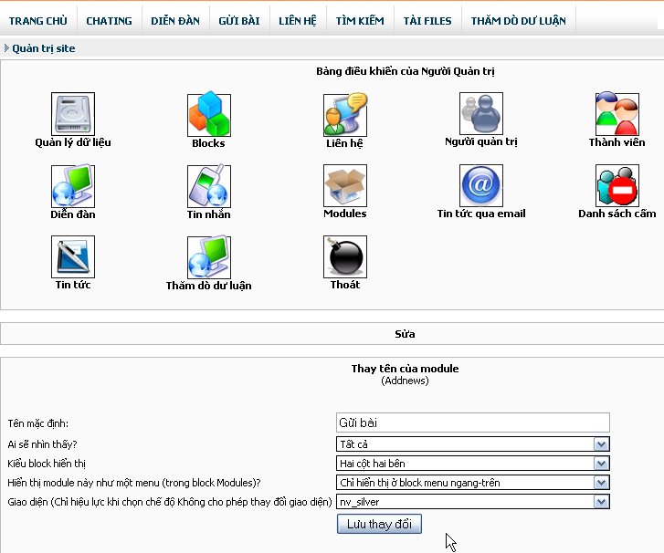
Task: Expand the Chỉ hiển thị ở block menu dropdown
Action: [x=472, y=483]
